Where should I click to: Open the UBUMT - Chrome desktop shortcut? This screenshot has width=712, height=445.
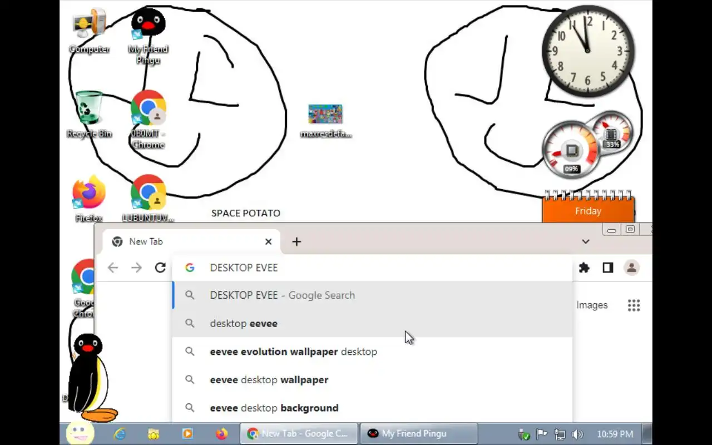[148, 119]
